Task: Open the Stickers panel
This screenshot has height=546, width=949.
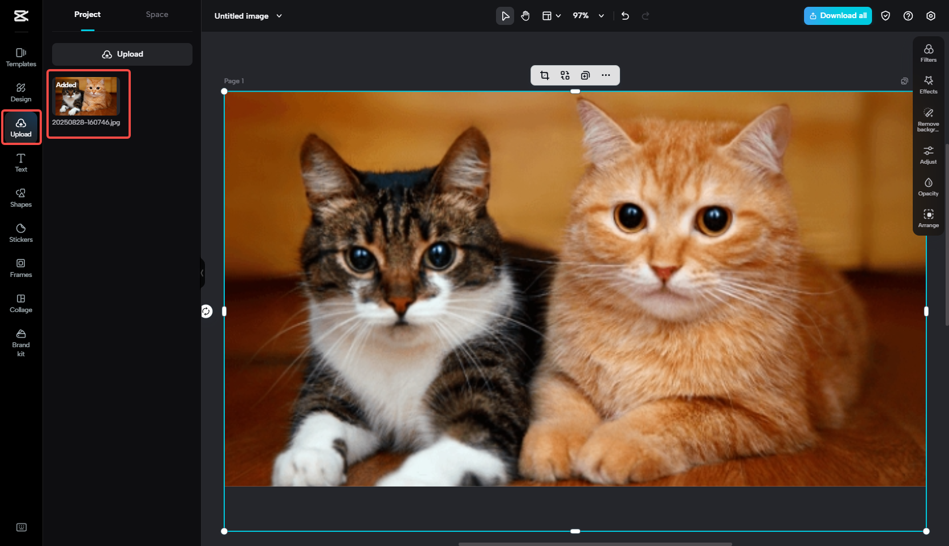Action: coord(20,232)
